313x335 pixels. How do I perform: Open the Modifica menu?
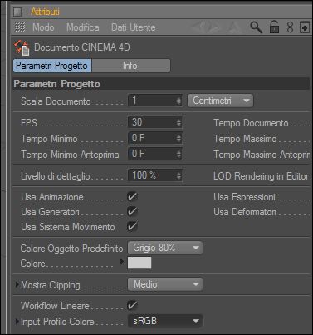click(x=83, y=27)
